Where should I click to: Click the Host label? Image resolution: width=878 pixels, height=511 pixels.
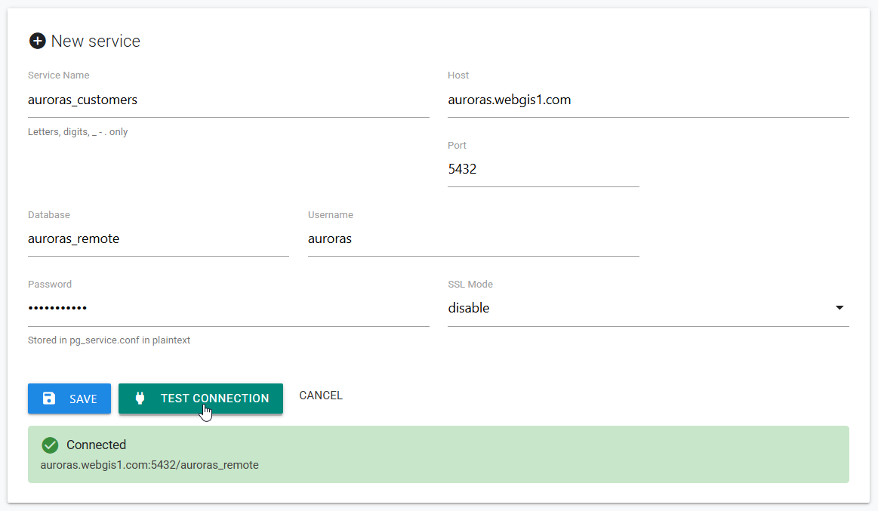click(x=458, y=75)
